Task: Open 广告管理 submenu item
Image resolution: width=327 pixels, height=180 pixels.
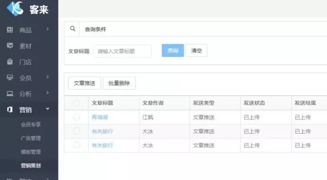Action: pyautogui.click(x=31, y=138)
